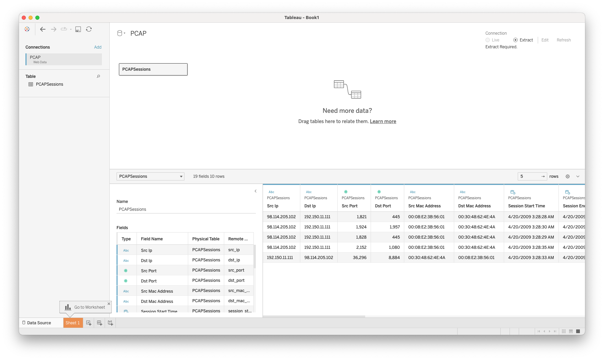Screen dimensions: 604x360
Task: Click number type icon above Src Port column
Action: tap(346, 192)
